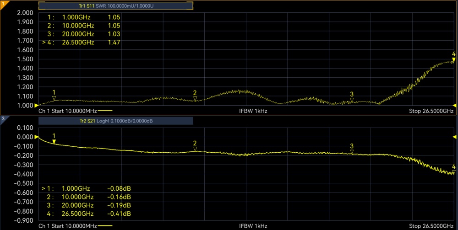Viewport: 458px width, 230px height.
Task: Click Stop 26.5000GHz label under the S21 plot
Action: pos(431,226)
